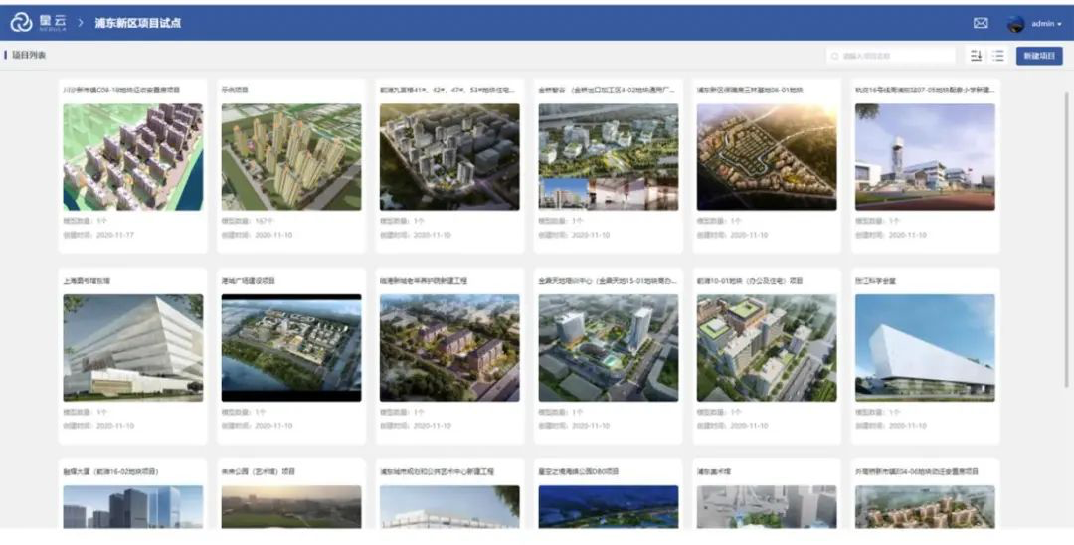Open 前滩九宫格 housing block thumbnail
This screenshot has width=1074, height=545.
449,157
